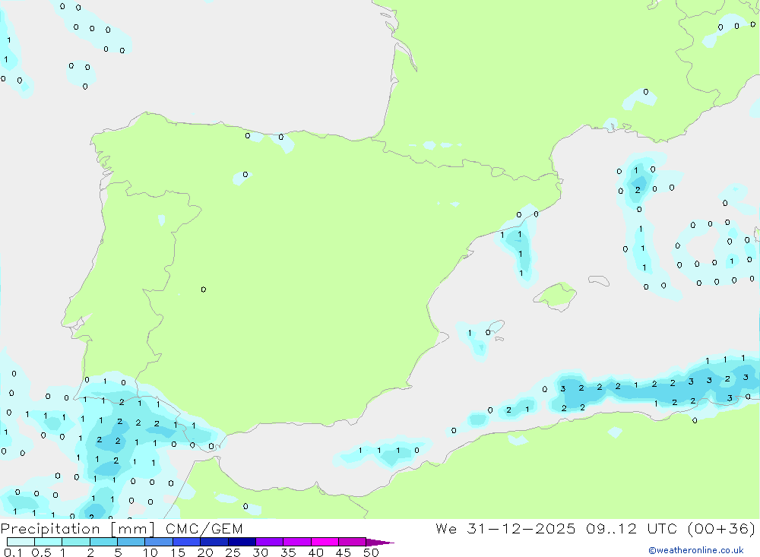Click the '35' legend scale label

tap(288, 552)
